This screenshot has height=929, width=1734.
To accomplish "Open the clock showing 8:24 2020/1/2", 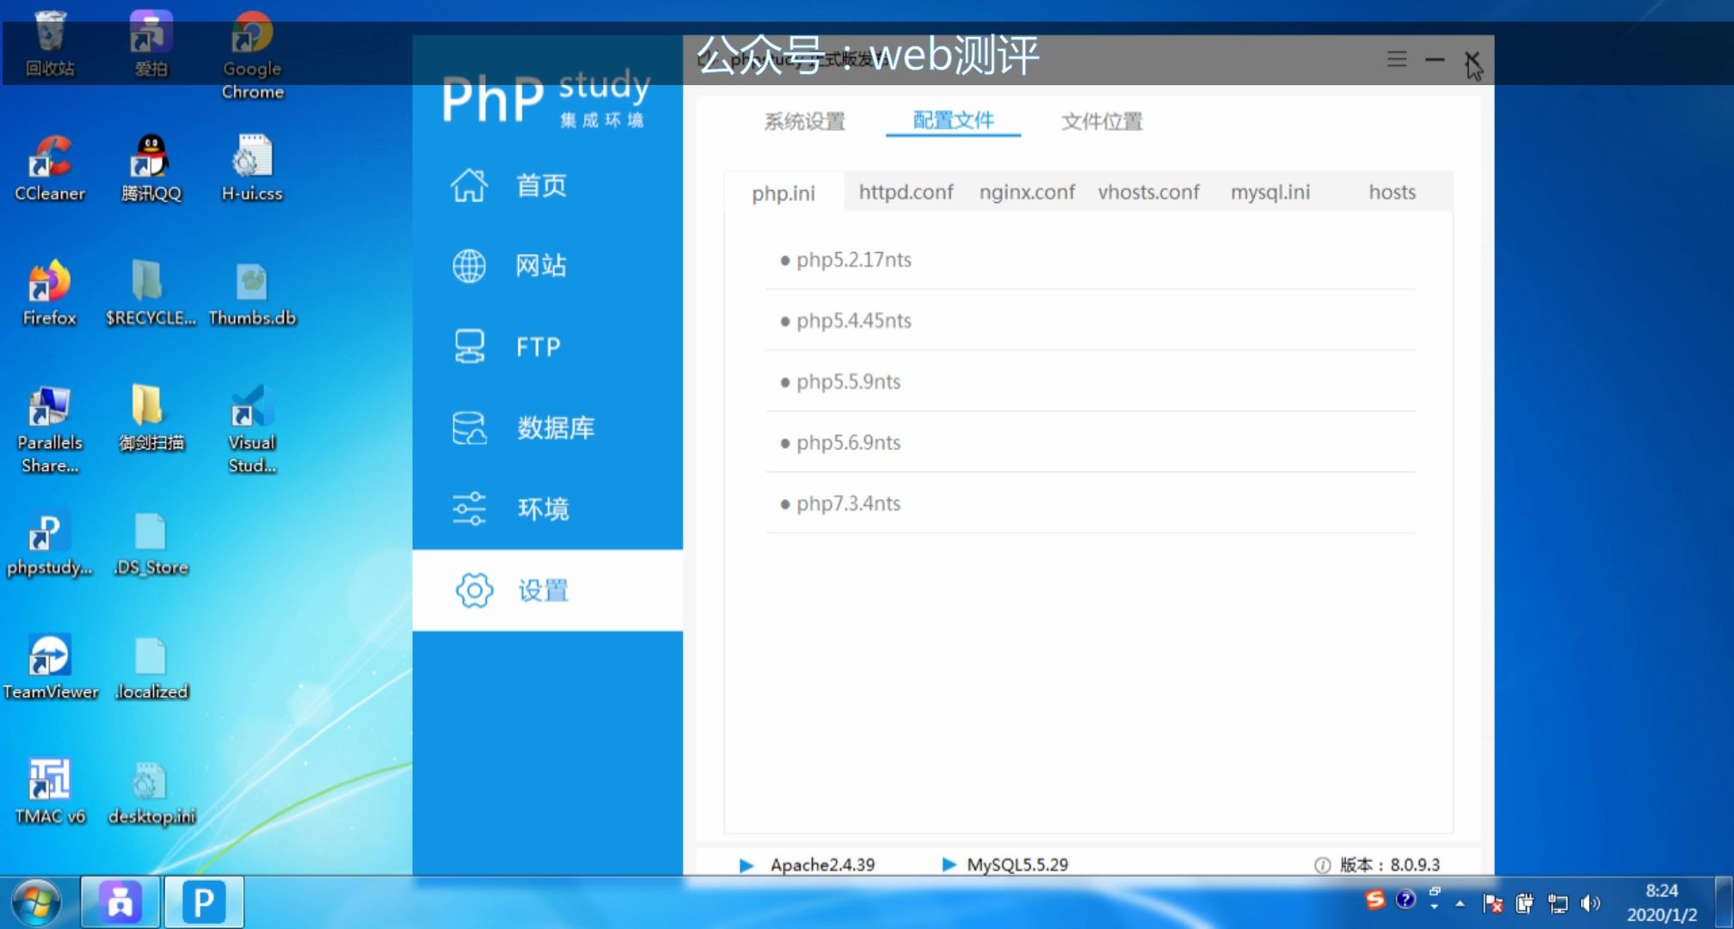I will point(1662,902).
